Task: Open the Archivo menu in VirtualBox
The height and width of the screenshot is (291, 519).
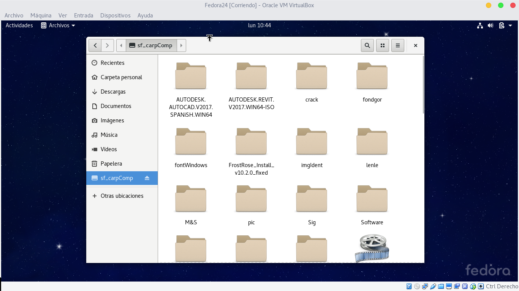Action: tap(14, 16)
